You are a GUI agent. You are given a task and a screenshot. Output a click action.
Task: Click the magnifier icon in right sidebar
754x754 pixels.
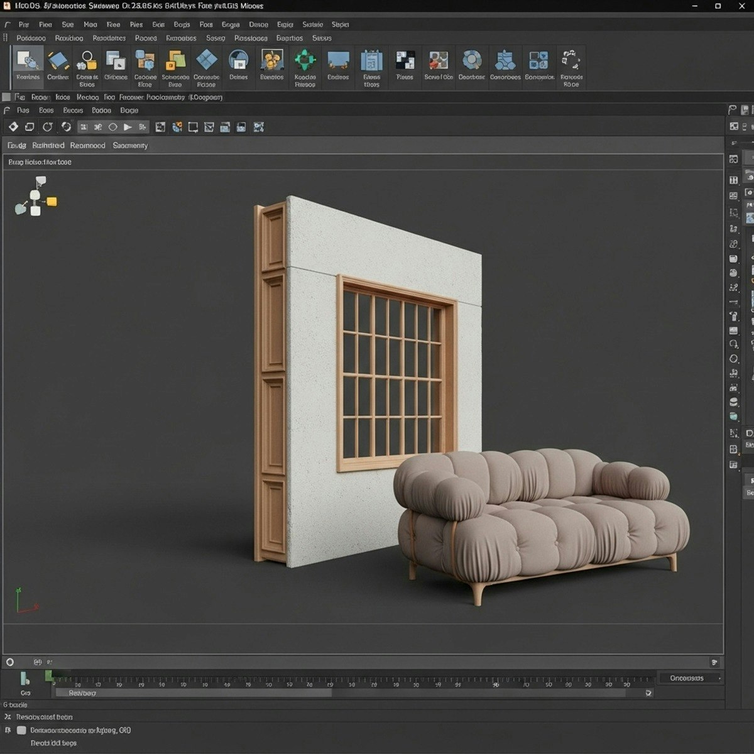point(733,344)
